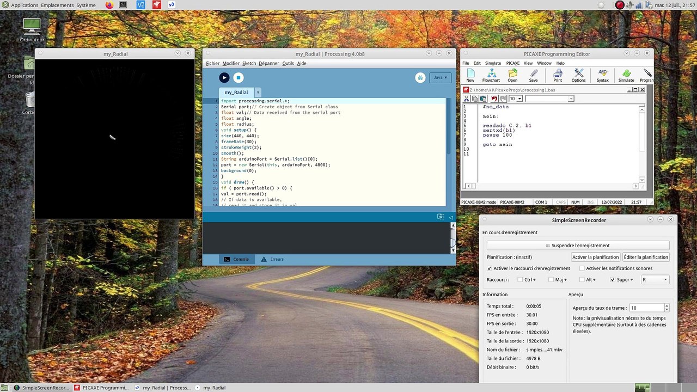Open the Help menu in PICAXE editor

[x=560, y=63]
